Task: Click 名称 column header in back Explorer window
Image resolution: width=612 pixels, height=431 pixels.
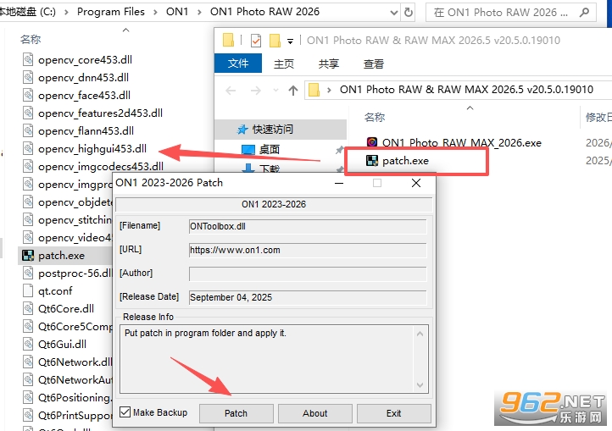Action: click(x=31, y=40)
